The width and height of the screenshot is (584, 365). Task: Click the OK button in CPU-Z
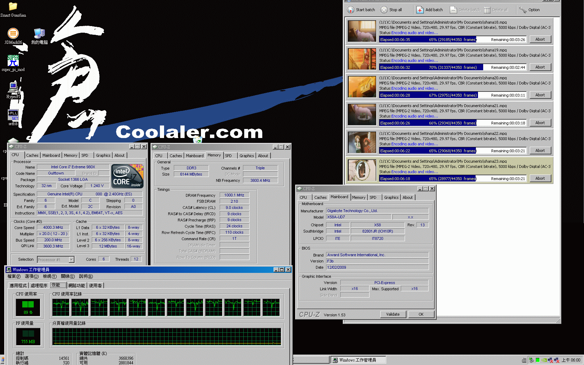tap(421, 314)
